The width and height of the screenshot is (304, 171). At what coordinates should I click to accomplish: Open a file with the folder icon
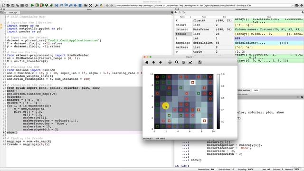(x=8, y=5)
